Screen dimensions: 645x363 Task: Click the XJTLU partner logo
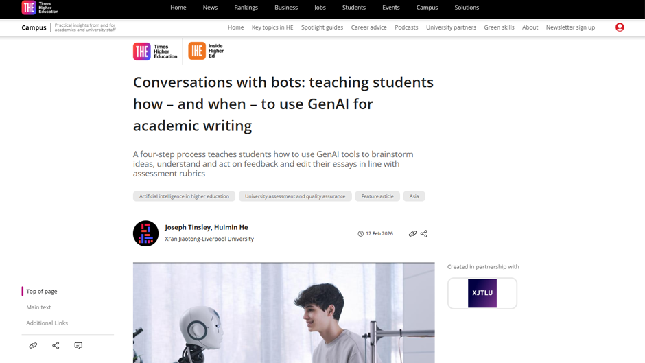click(482, 293)
